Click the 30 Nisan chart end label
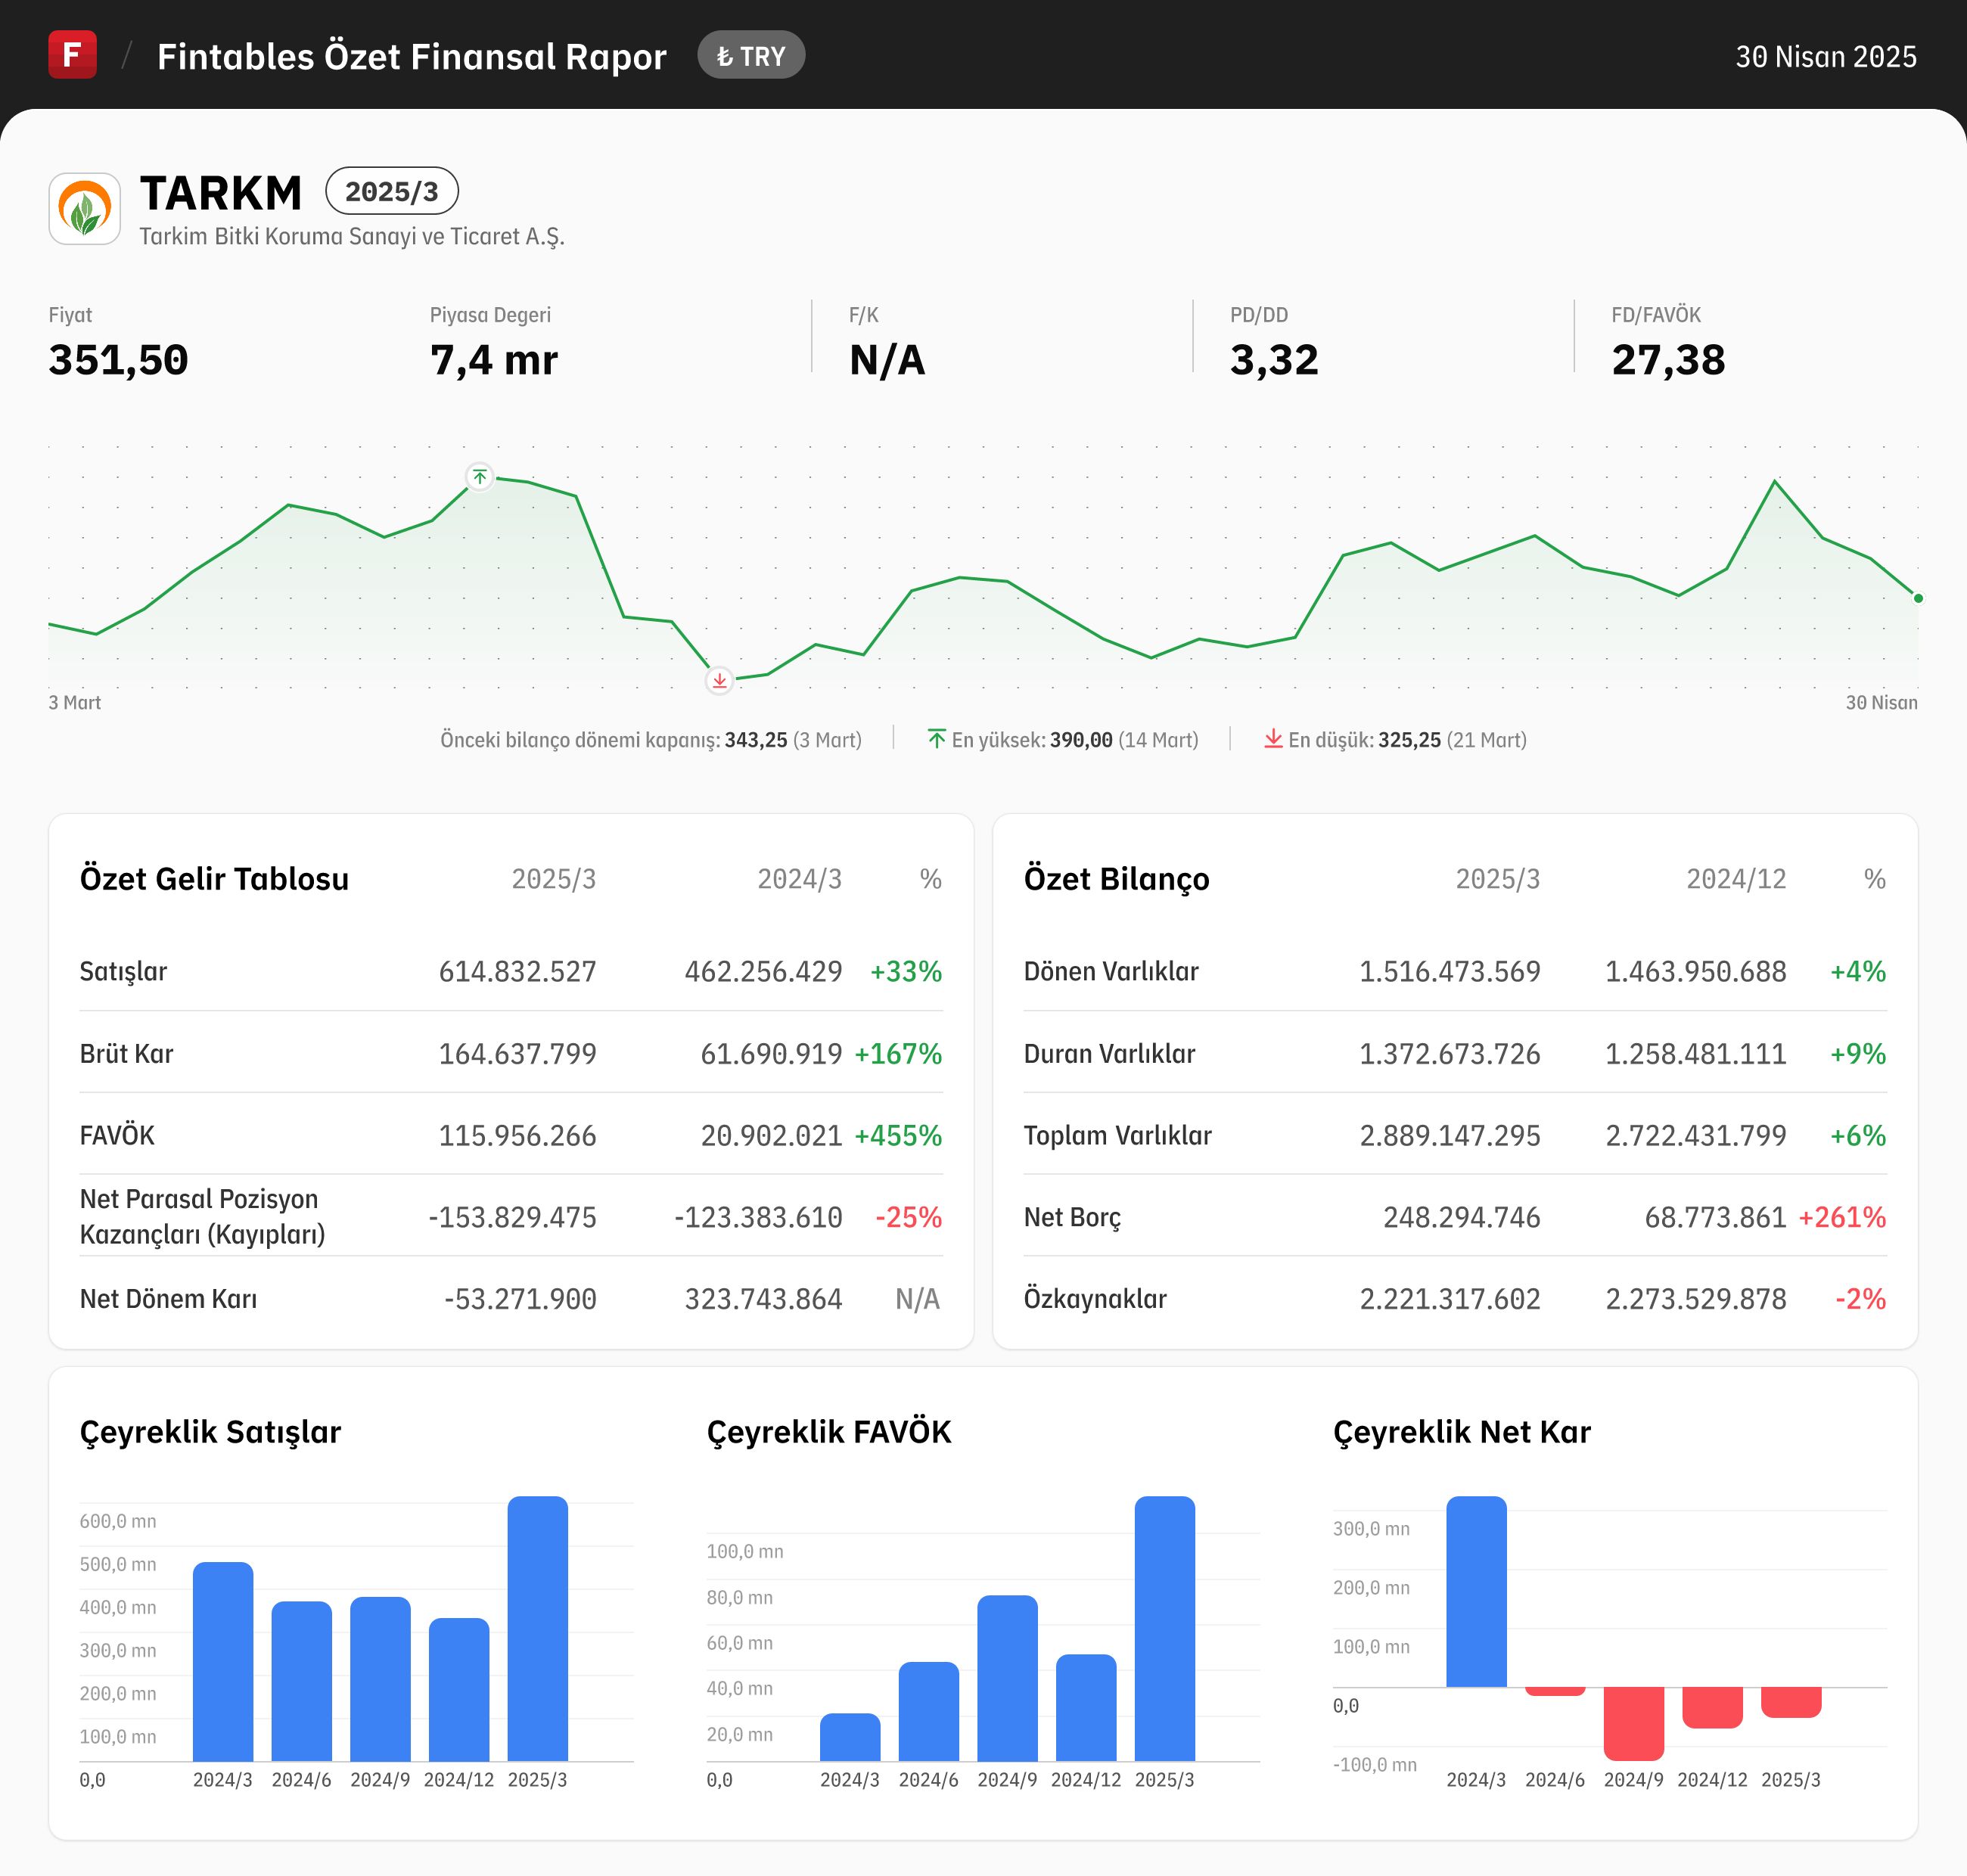Viewport: 1967px width, 1876px height. point(1881,703)
